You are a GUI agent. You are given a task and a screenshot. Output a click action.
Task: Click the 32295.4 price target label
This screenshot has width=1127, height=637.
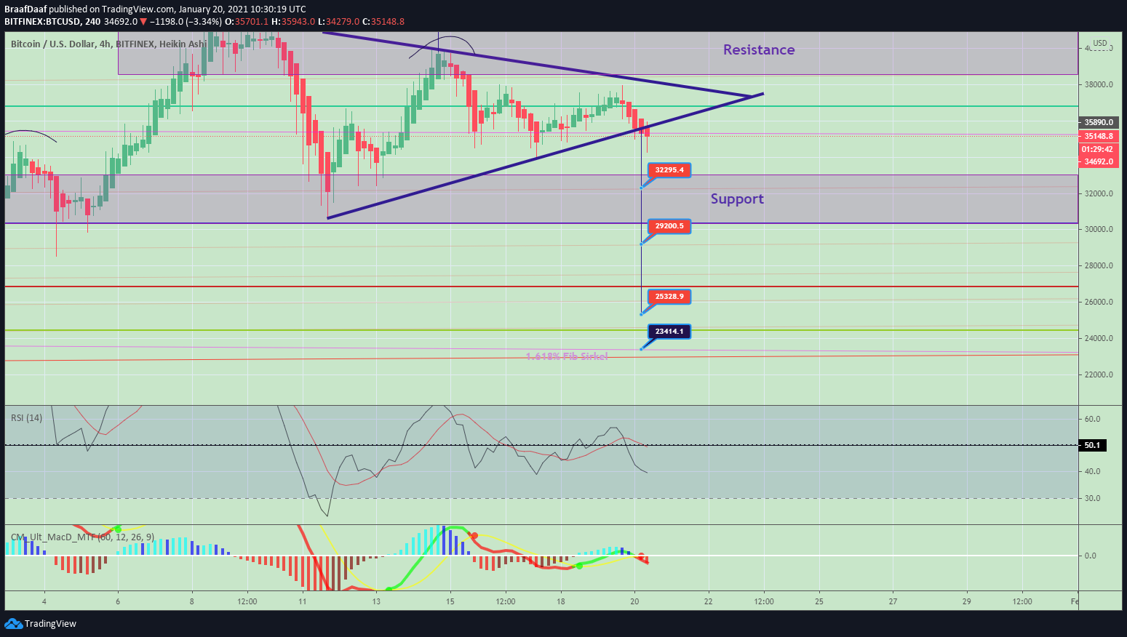coord(669,170)
